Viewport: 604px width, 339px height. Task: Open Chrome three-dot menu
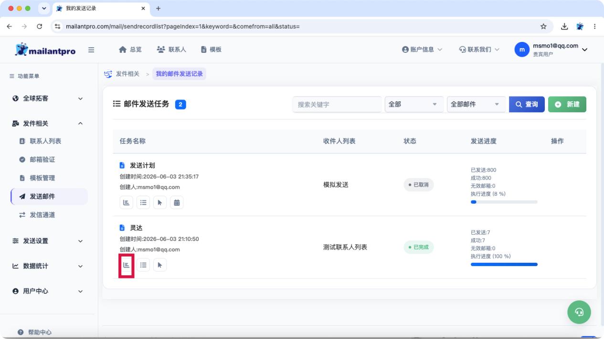594,26
